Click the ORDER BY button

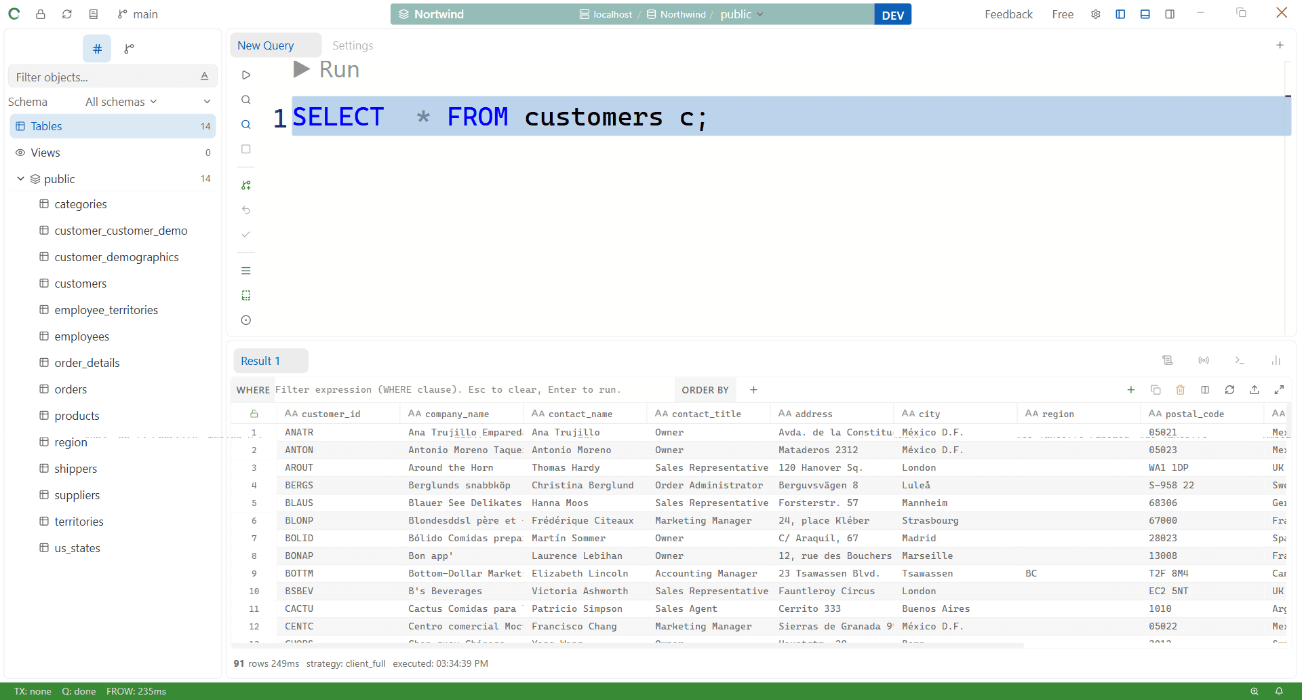click(x=705, y=390)
